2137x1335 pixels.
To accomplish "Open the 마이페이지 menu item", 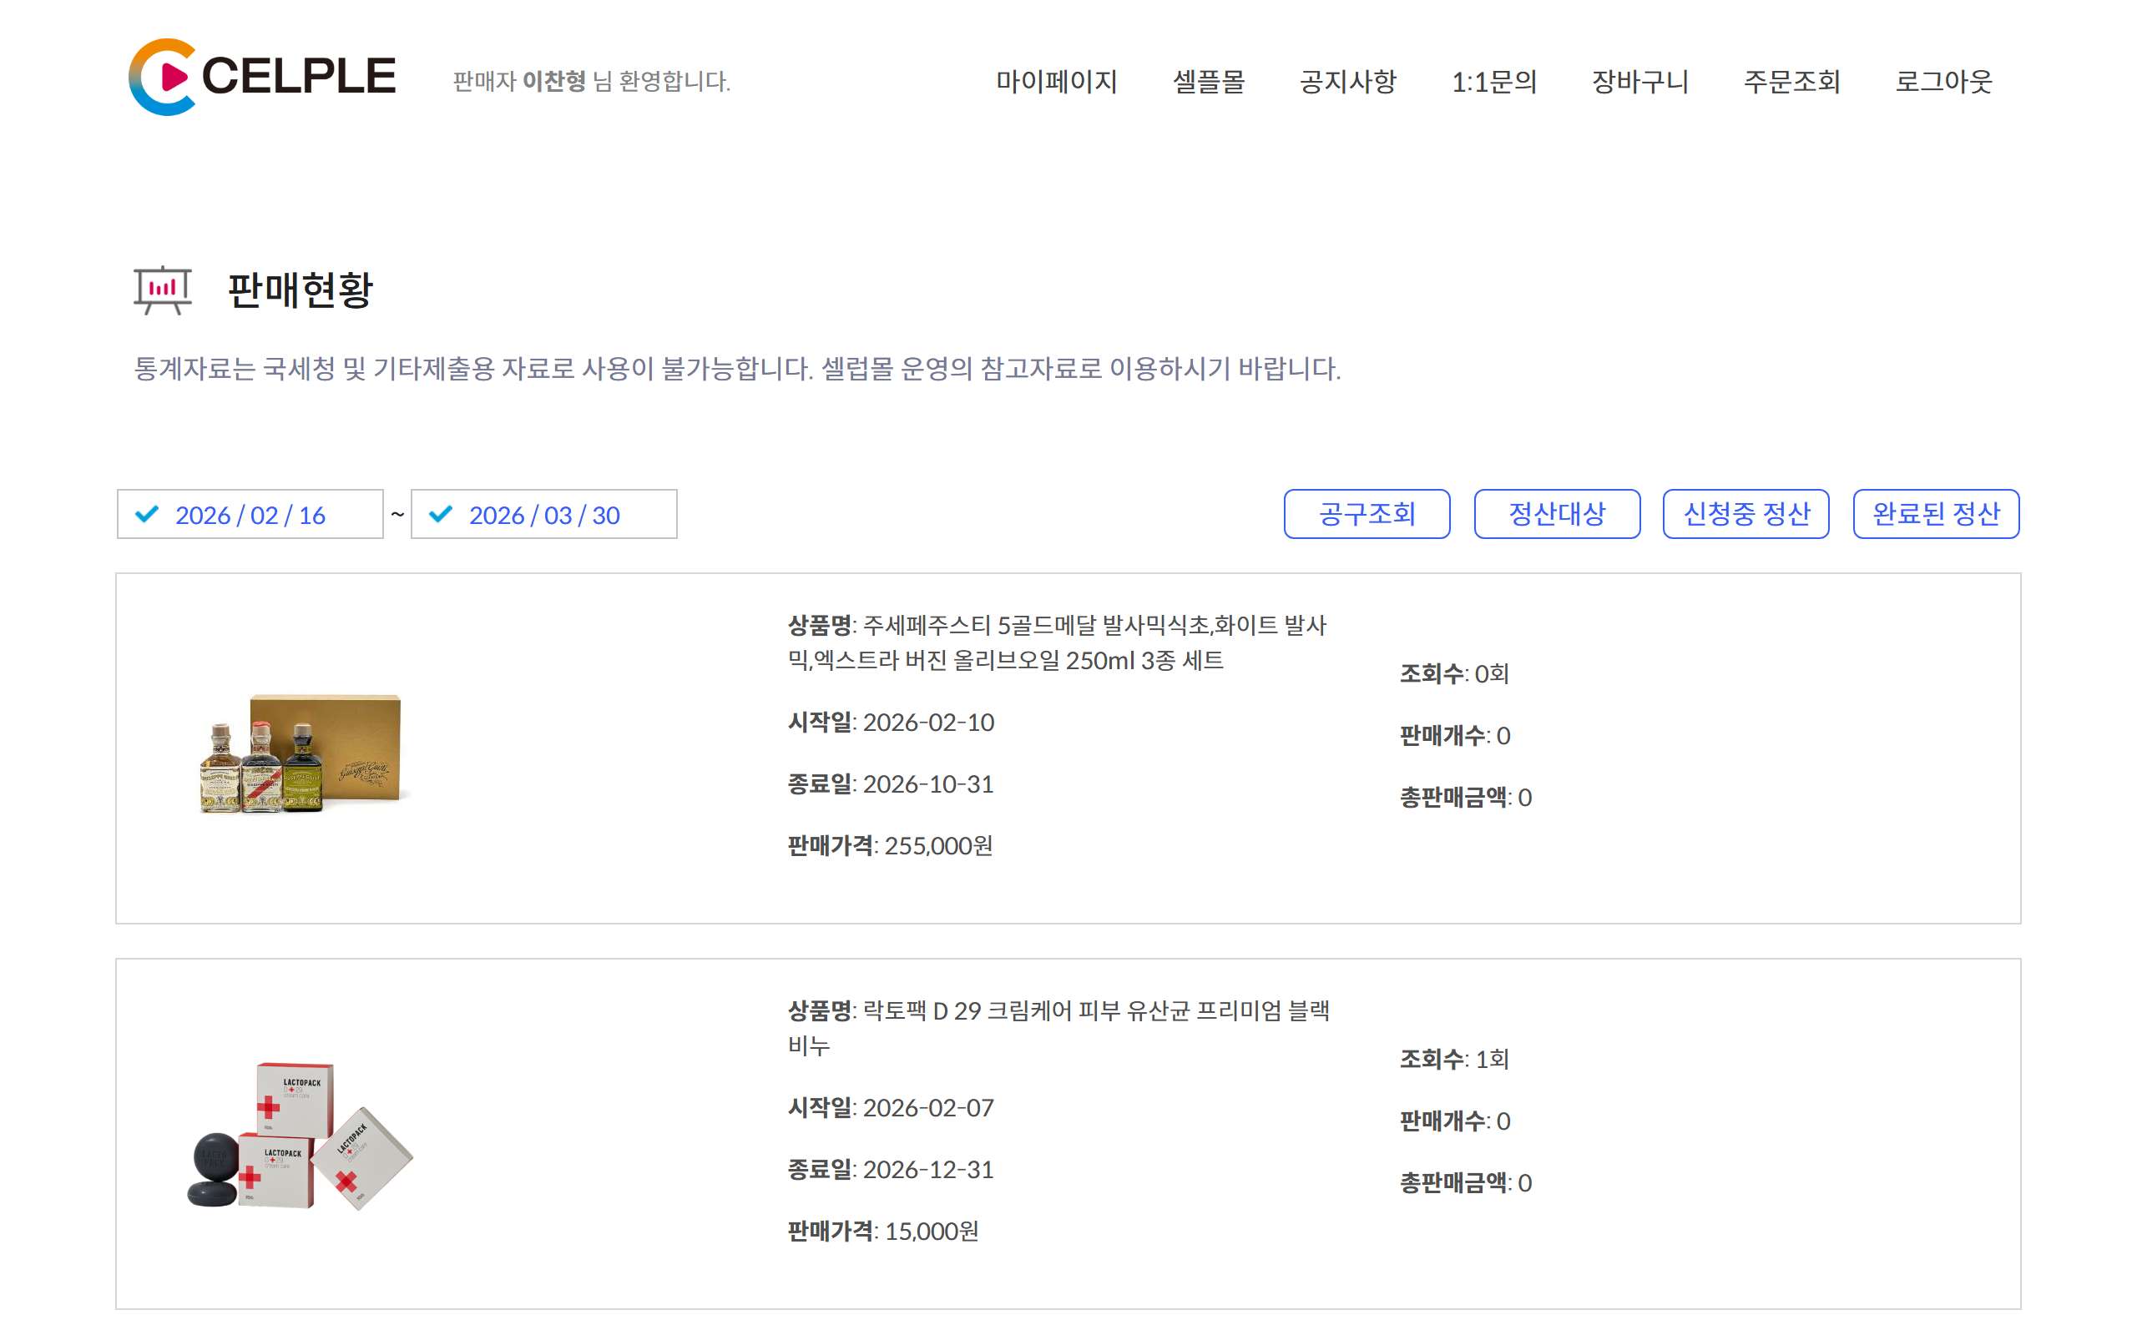I will (1056, 81).
